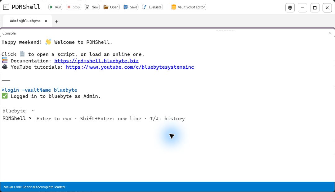
Task: Maximize the PDMShell window
Action: (315, 8)
